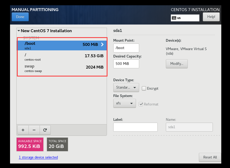Click the Done button
The width and height of the screenshot is (230, 168).
pos(20,17)
